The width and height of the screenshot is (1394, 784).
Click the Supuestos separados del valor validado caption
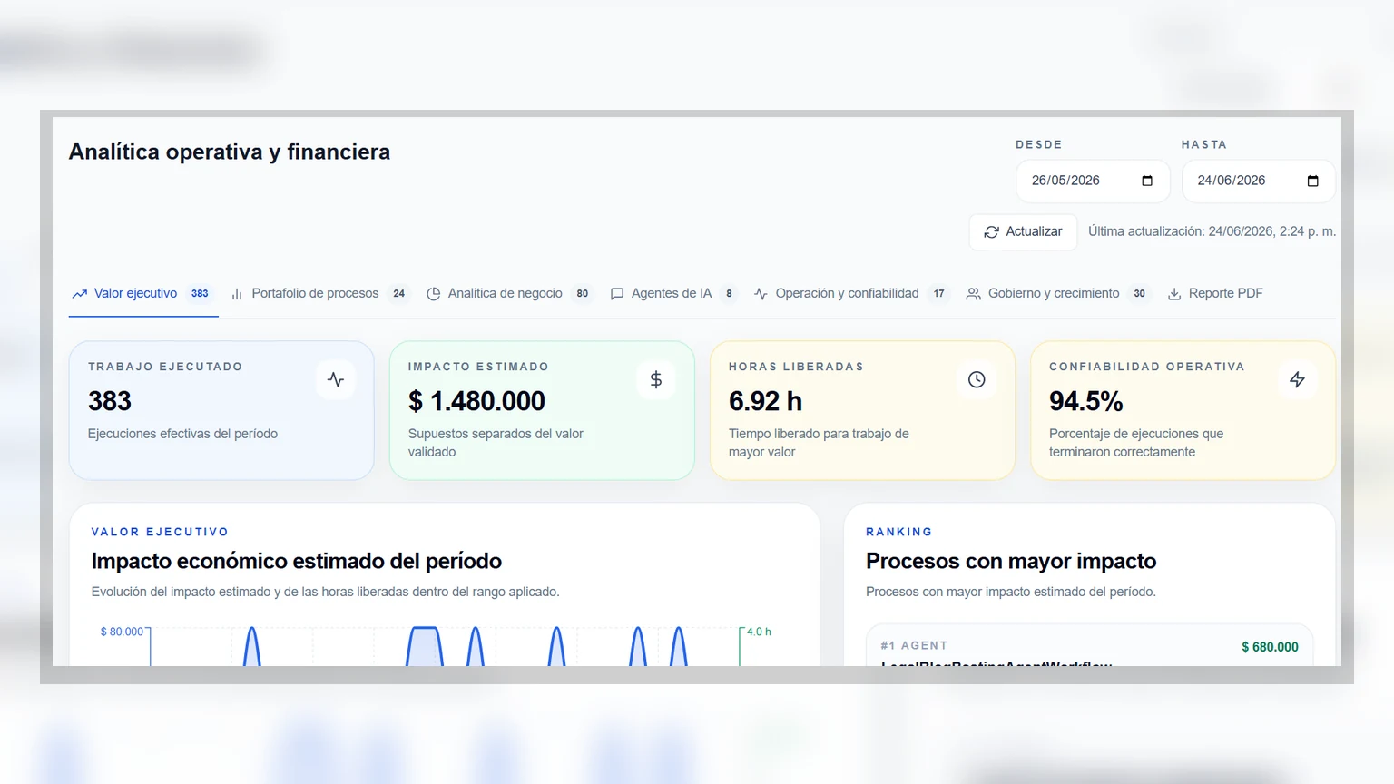tap(496, 443)
